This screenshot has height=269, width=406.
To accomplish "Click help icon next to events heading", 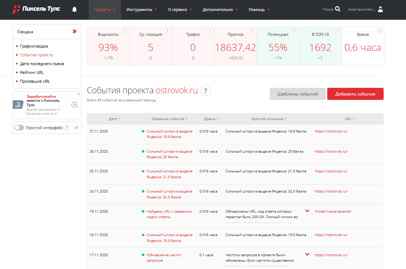I will click(x=206, y=91).
